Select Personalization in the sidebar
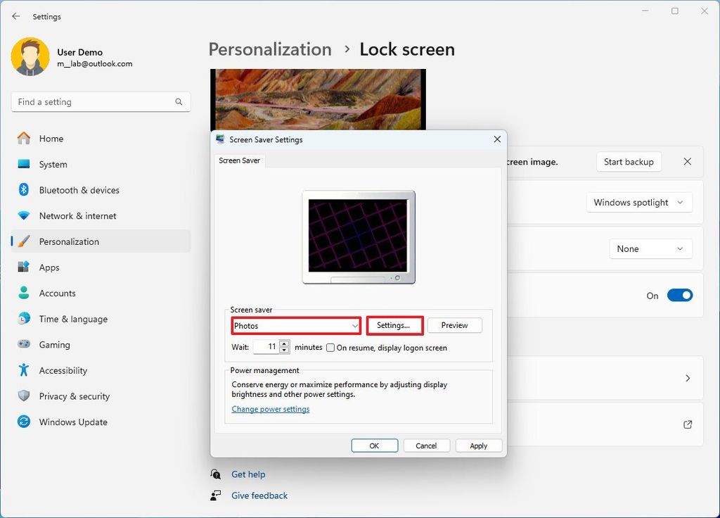The image size is (720, 518). [69, 241]
